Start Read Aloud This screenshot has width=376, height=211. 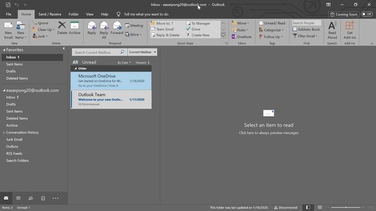tap(332, 30)
